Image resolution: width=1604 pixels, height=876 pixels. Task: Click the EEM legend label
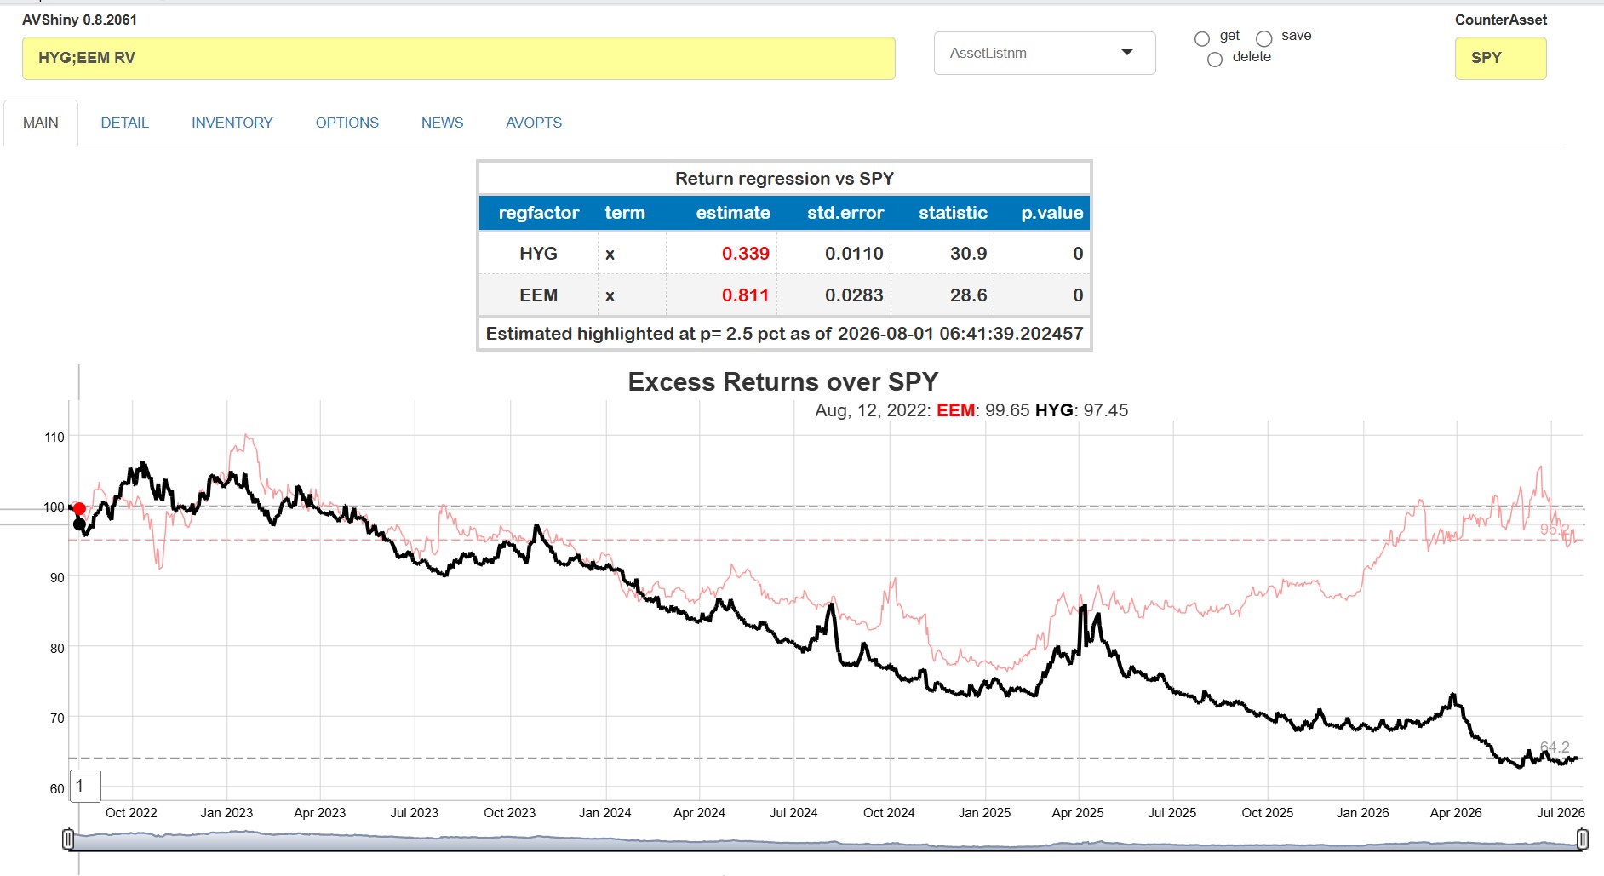point(955,410)
